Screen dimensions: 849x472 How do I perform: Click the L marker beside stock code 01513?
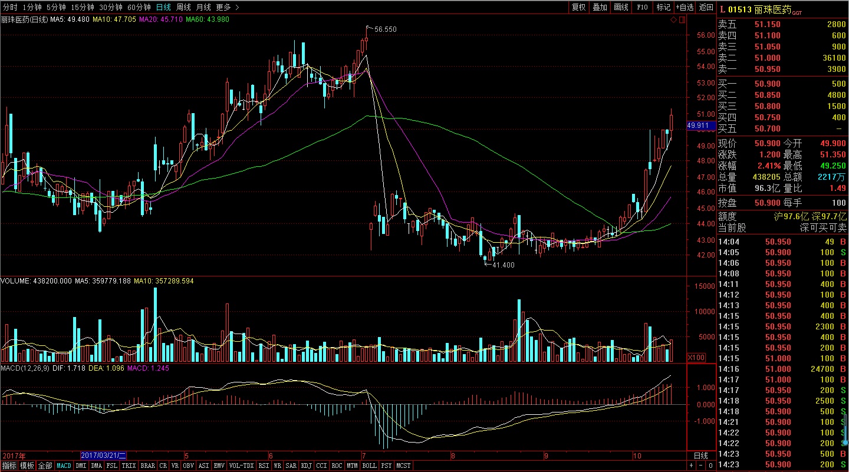coord(722,9)
